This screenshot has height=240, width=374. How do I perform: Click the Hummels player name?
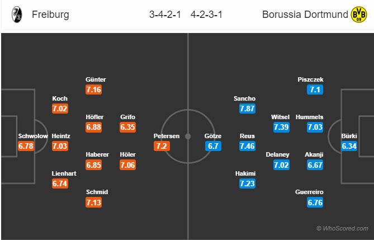[309, 117]
